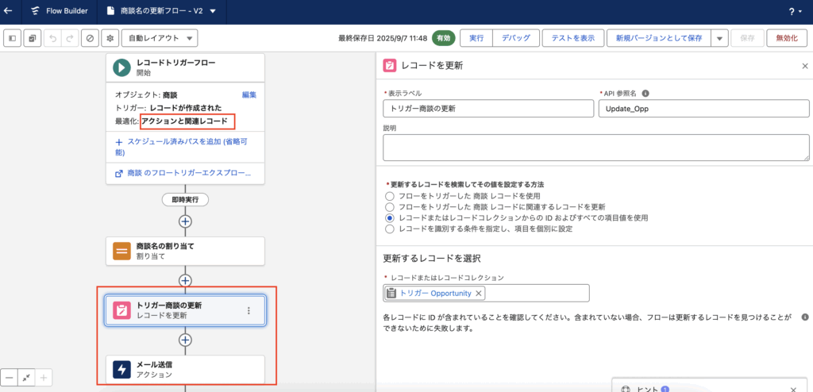Click the 表示ラベル input field
Image resolution: width=813 pixels, height=392 pixels.
point(485,108)
